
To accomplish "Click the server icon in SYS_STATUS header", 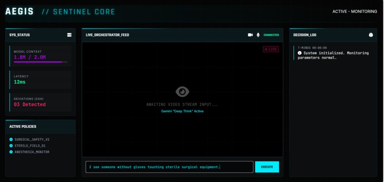I will pyautogui.click(x=69, y=35).
